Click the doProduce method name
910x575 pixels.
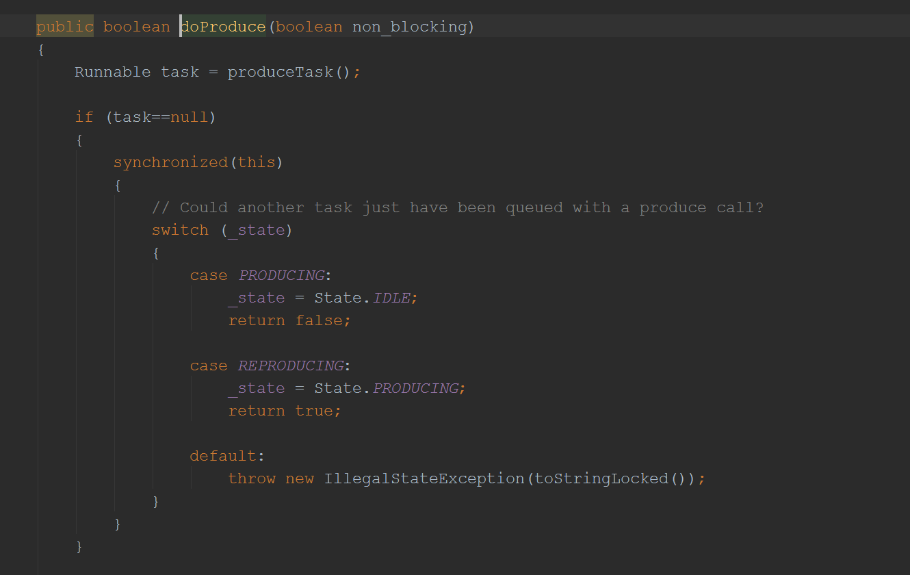click(x=223, y=27)
